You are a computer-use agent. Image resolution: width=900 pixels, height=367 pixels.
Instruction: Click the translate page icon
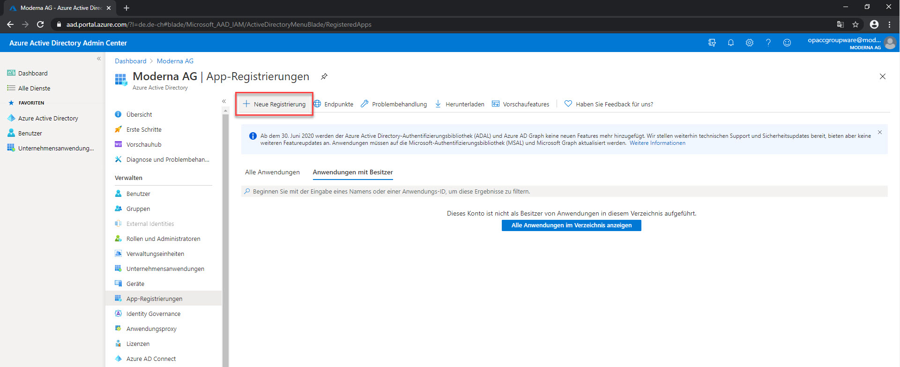tap(840, 24)
